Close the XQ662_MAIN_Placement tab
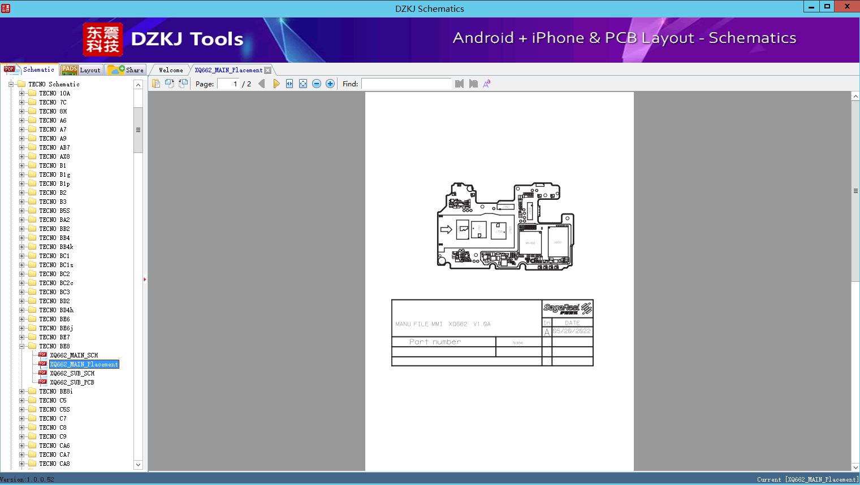This screenshot has height=485, width=860. (268, 70)
